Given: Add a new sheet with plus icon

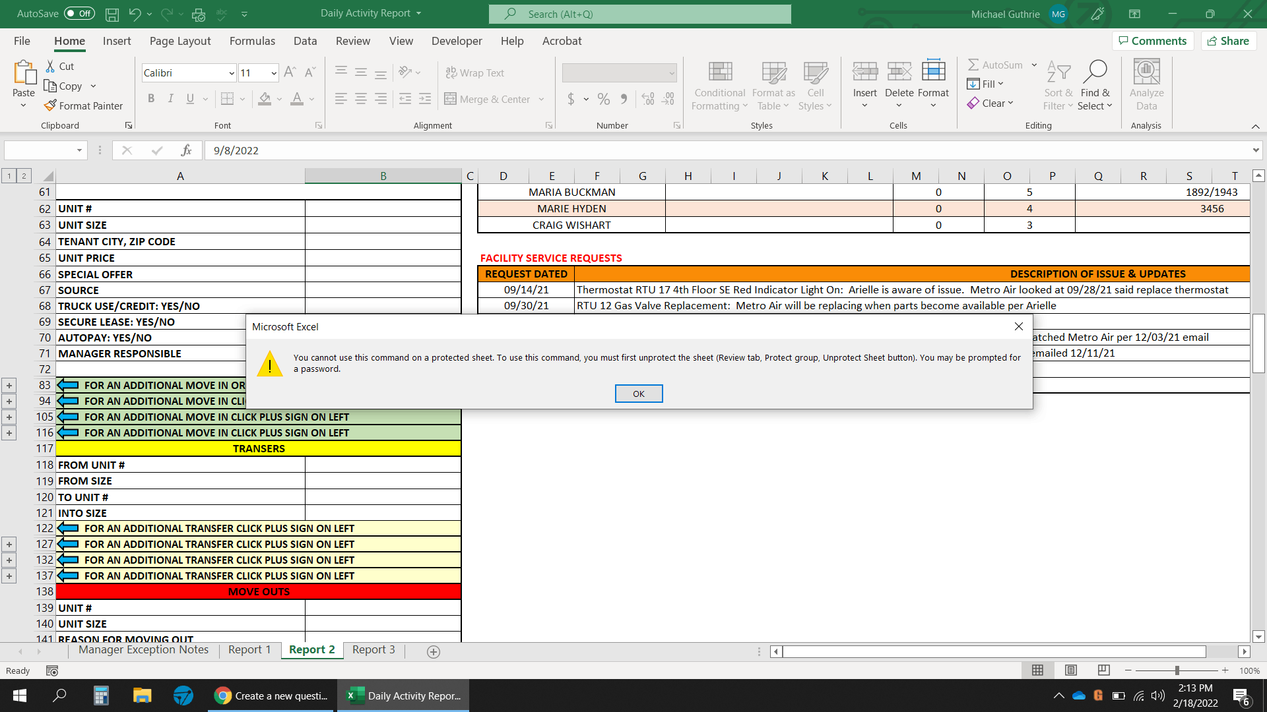Looking at the screenshot, I should coord(434,651).
